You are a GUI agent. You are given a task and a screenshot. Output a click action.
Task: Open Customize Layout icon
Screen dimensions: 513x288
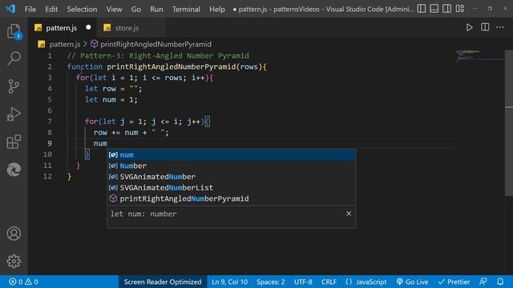pyautogui.click(x=459, y=9)
